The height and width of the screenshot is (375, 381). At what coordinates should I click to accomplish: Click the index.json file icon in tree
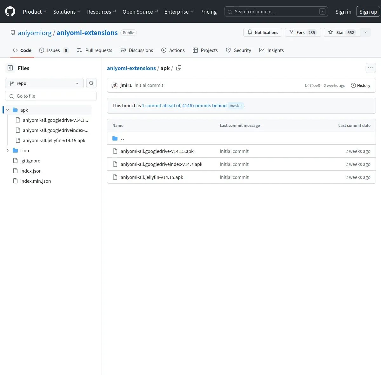tap(15, 171)
